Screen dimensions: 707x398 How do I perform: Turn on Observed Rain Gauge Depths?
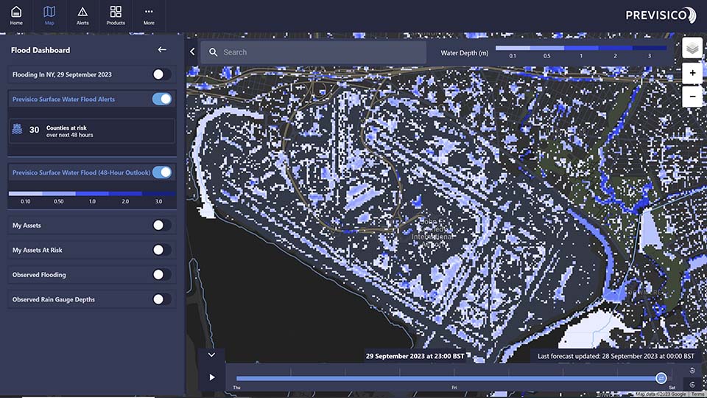[161, 299]
